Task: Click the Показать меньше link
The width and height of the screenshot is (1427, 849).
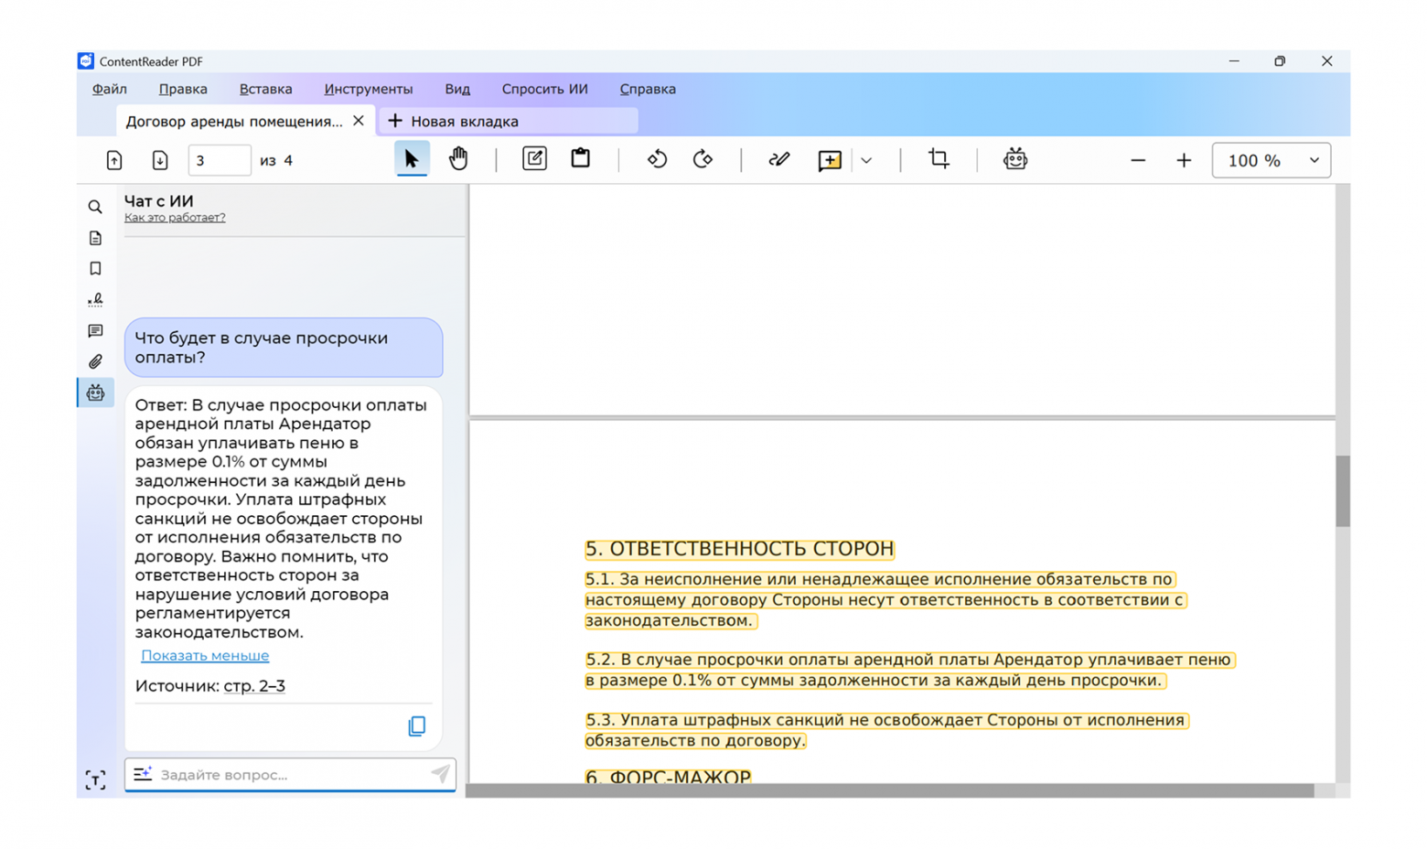Action: click(205, 655)
